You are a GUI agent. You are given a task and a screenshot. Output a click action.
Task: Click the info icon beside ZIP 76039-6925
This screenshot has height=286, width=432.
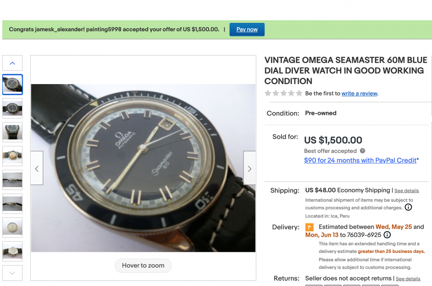point(387,235)
